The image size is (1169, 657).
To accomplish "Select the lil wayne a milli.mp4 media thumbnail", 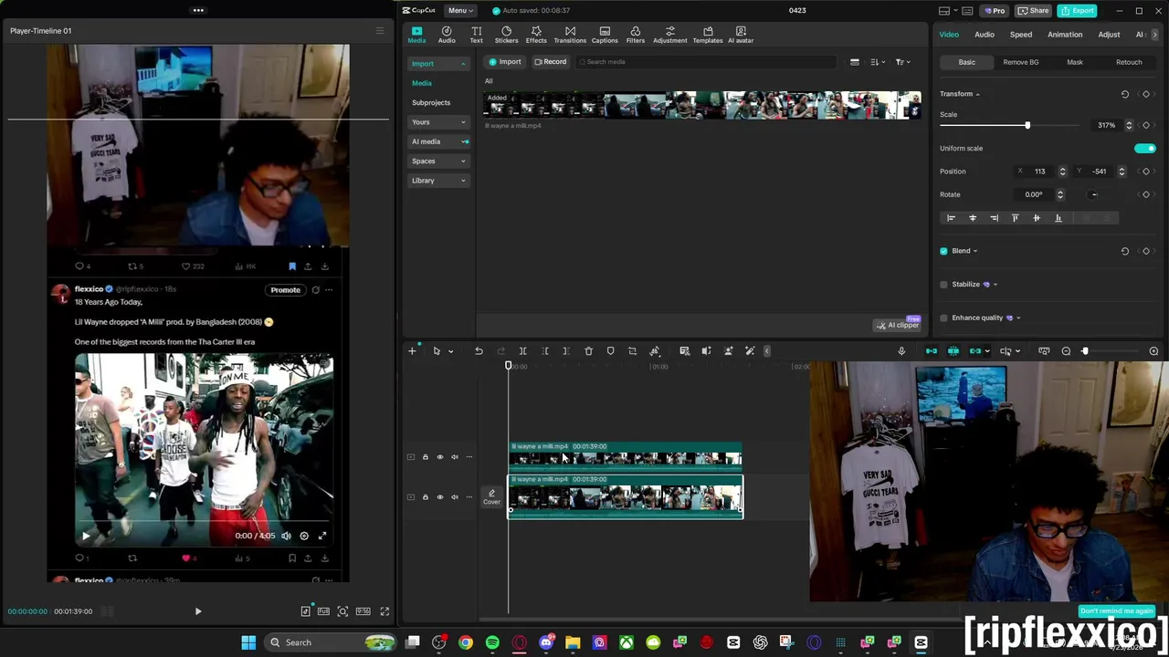I will (701, 106).
